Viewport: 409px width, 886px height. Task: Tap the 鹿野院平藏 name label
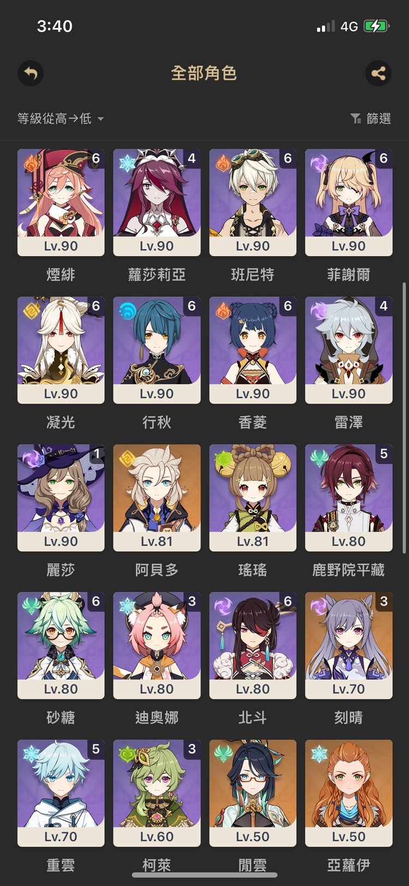[348, 570]
